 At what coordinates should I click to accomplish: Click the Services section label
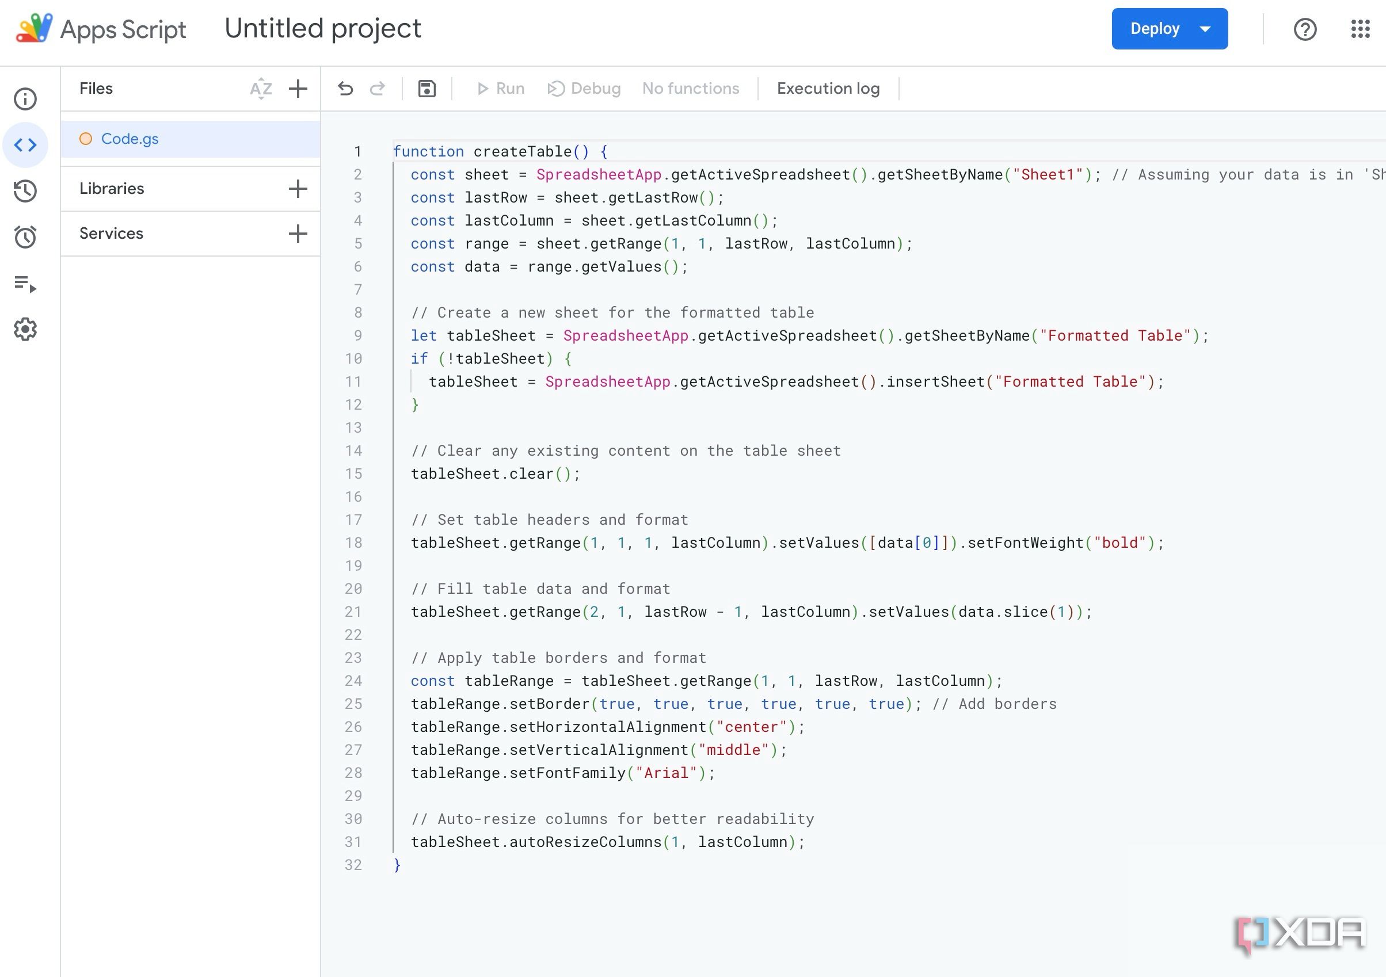[111, 234]
